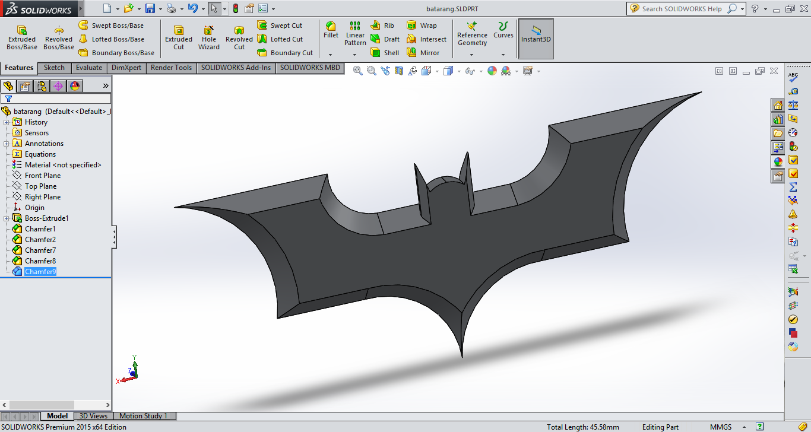Select the Shell tool
811x432 pixels.
385,53
